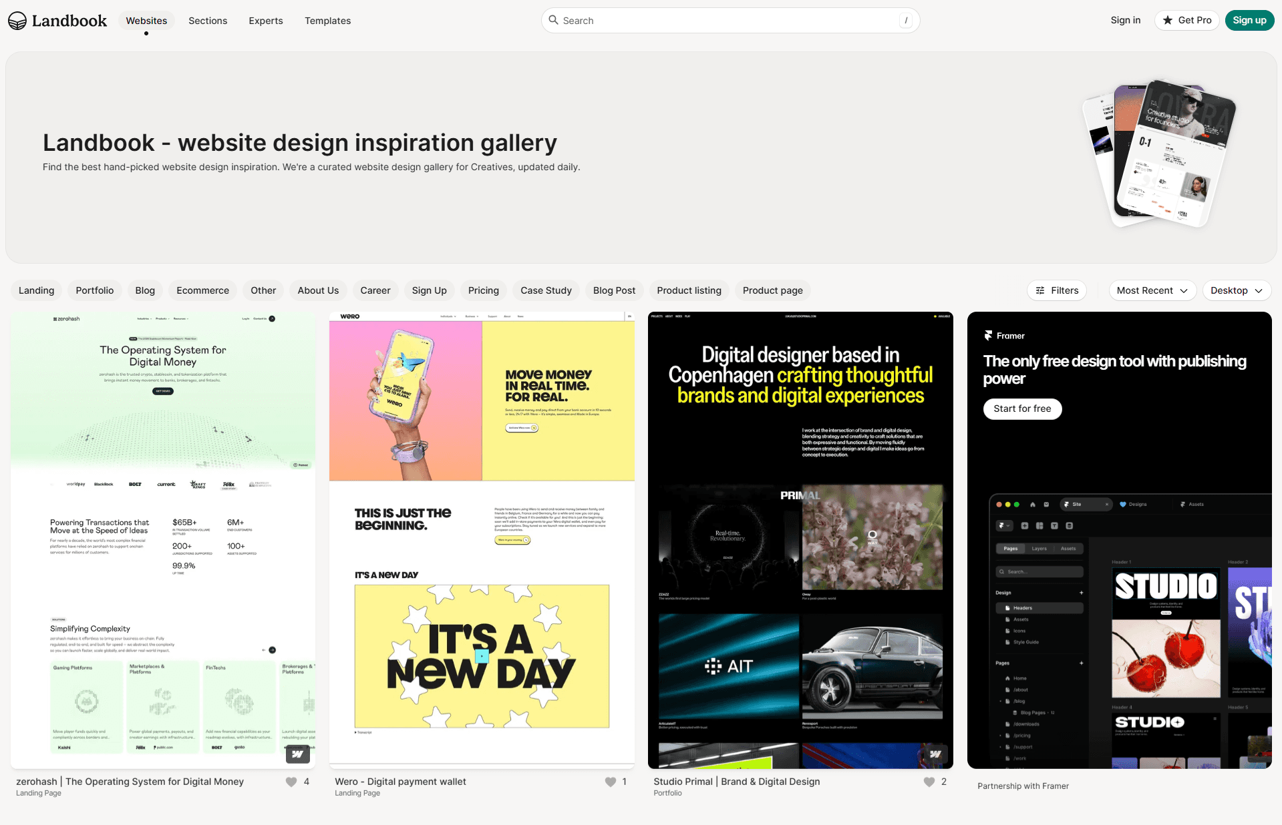Open the Templates nav tab
The width and height of the screenshot is (1282, 825).
tap(327, 21)
